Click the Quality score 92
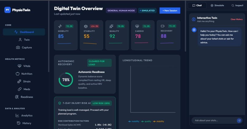 112,36
